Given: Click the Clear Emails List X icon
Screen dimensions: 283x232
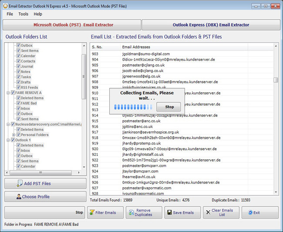Looking at the screenshot, I should (208, 212).
